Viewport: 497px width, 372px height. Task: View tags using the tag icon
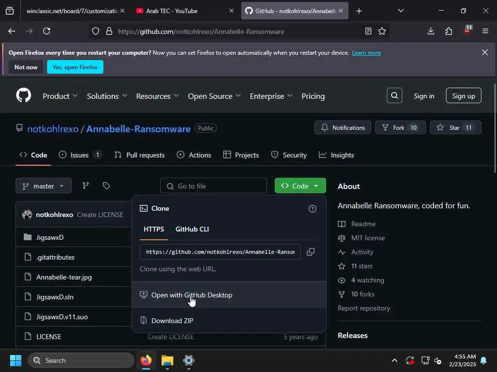tap(106, 186)
